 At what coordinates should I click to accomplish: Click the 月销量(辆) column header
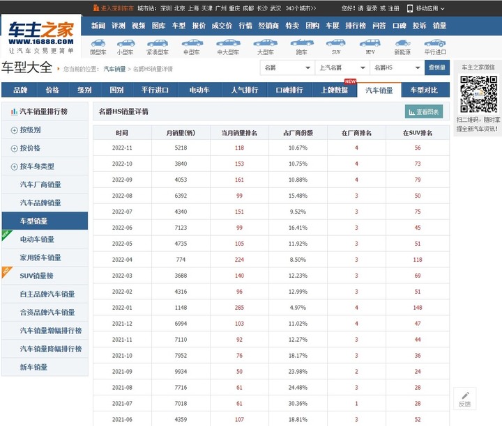pyautogui.click(x=181, y=133)
